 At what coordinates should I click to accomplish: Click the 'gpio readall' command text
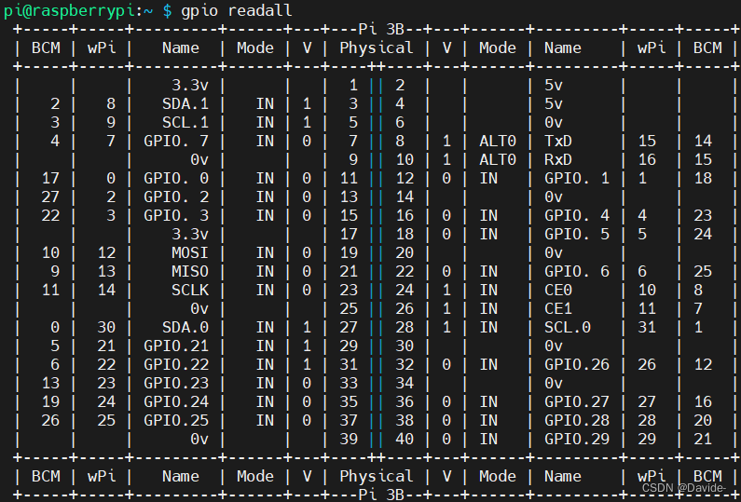(237, 10)
